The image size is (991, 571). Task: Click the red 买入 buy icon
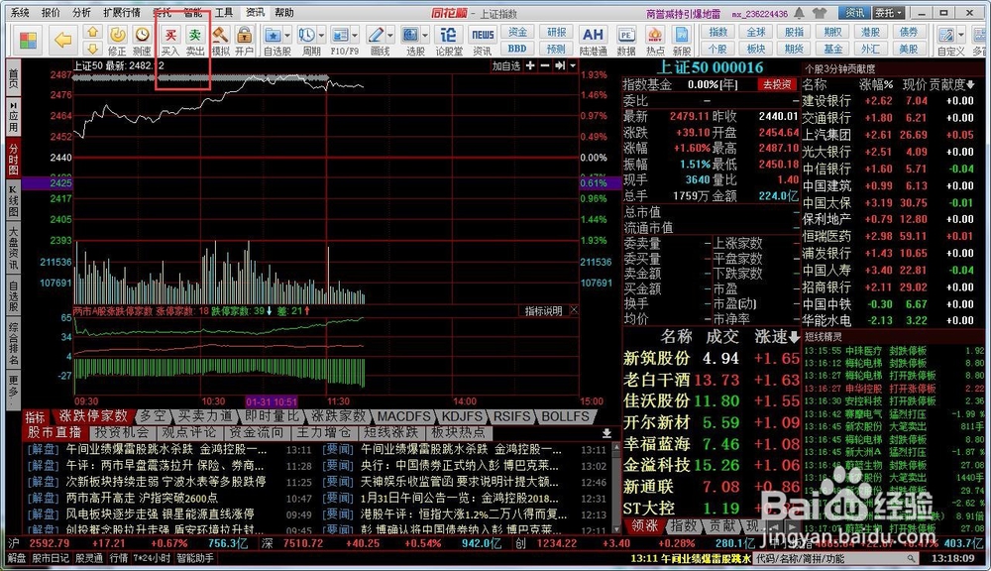coord(170,41)
